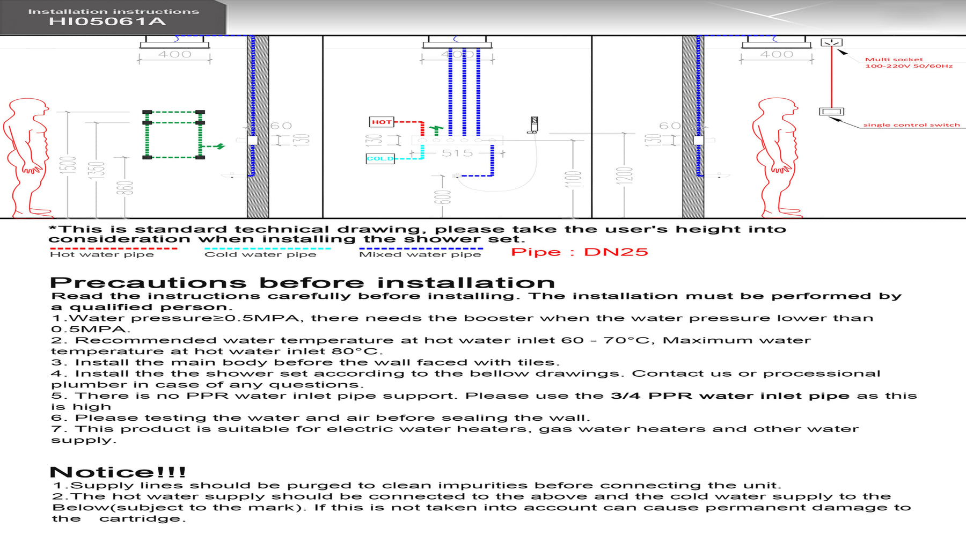The height and width of the screenshot is (549, 966).
Task: Click the 515 dimension label
Action: (x=457, y=153)
